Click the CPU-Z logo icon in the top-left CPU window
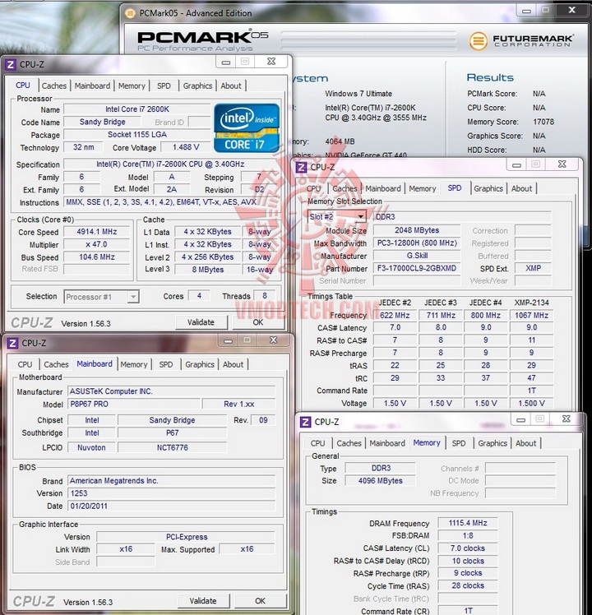The width and height of the screenshot is (592, 615). [11, 64]
